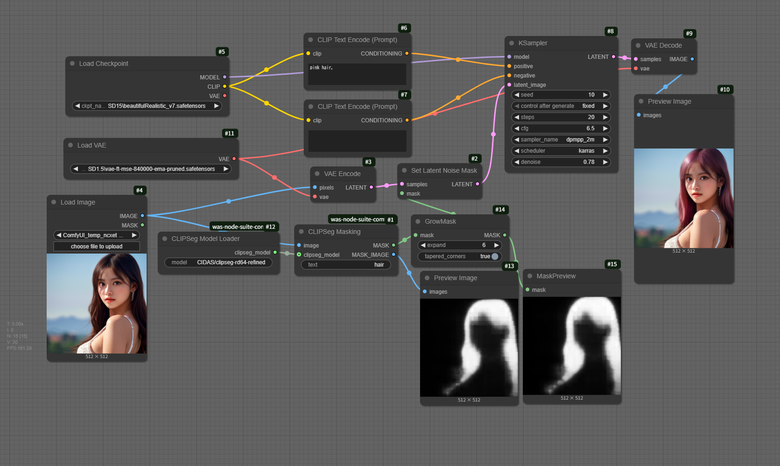Collapse the CLIPSeg Masking node dot
The width and height of the screenshot is (780, 466).
coord(301,232)
